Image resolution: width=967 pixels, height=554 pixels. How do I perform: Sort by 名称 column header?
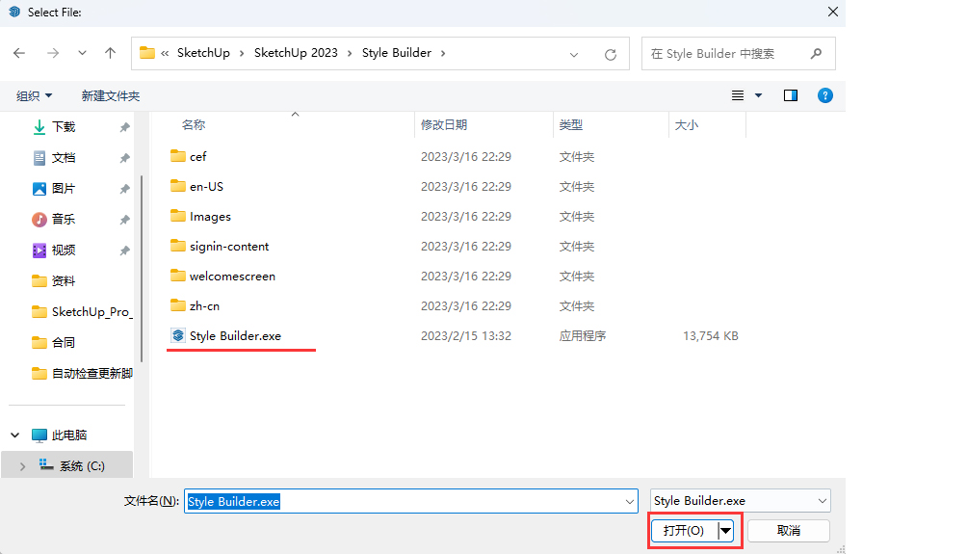click(x=194, y=124)
